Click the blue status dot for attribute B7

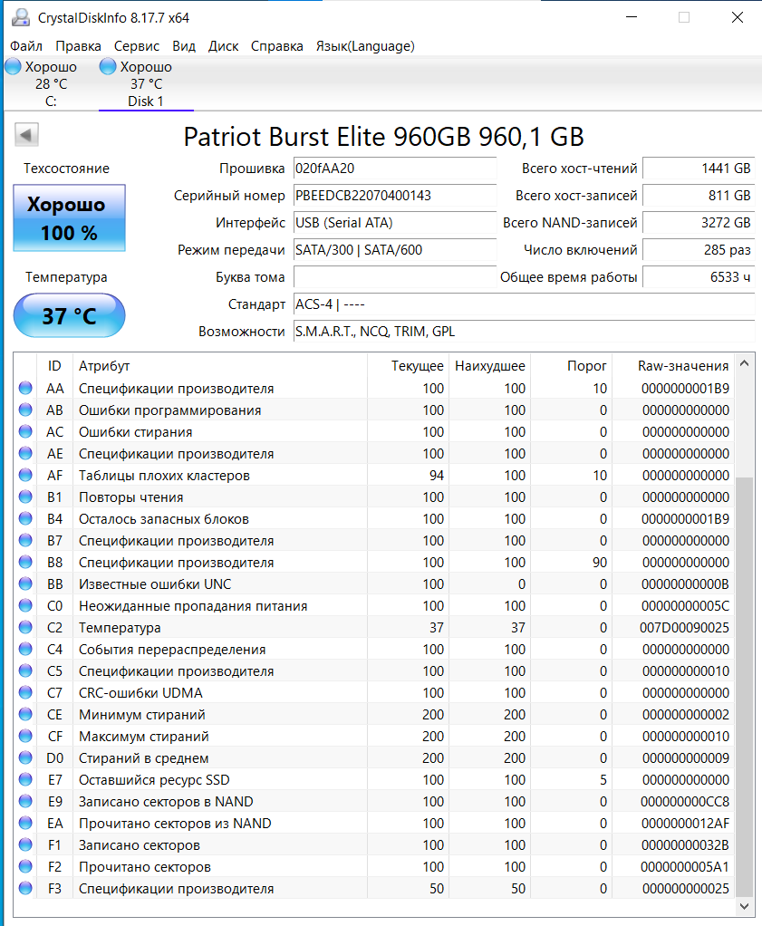pyautogui.click(x=25, y=540)
